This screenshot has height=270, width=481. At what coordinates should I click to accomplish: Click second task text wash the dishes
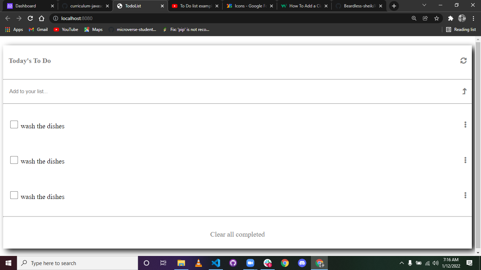[43, 161]
